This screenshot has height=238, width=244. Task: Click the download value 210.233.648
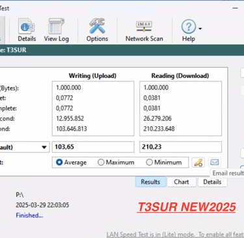(159, 129)
